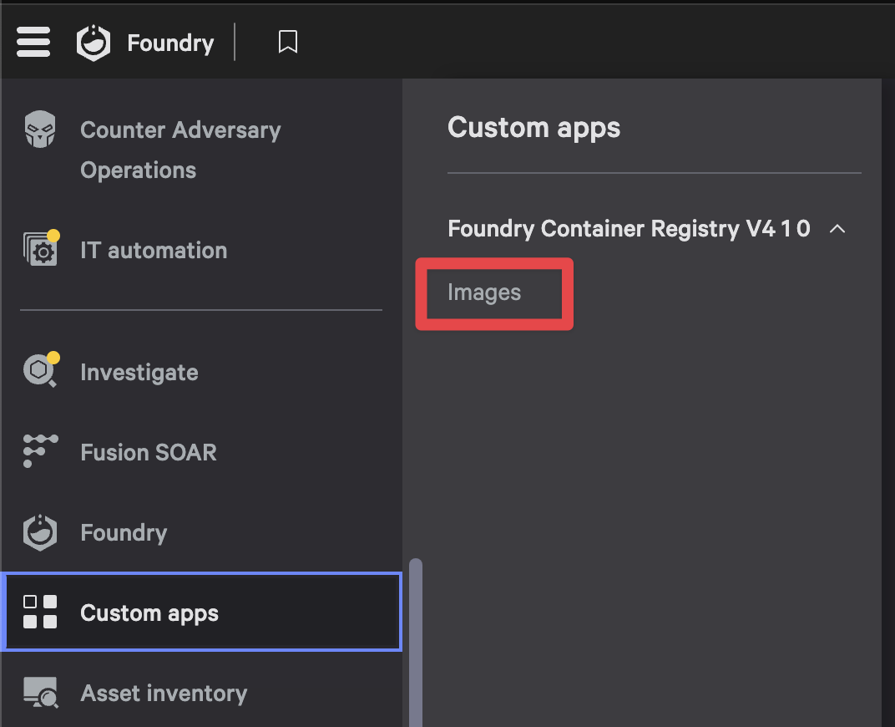Open the hamburger navigation menu
The image size is (895, 727).
[33, 42]
